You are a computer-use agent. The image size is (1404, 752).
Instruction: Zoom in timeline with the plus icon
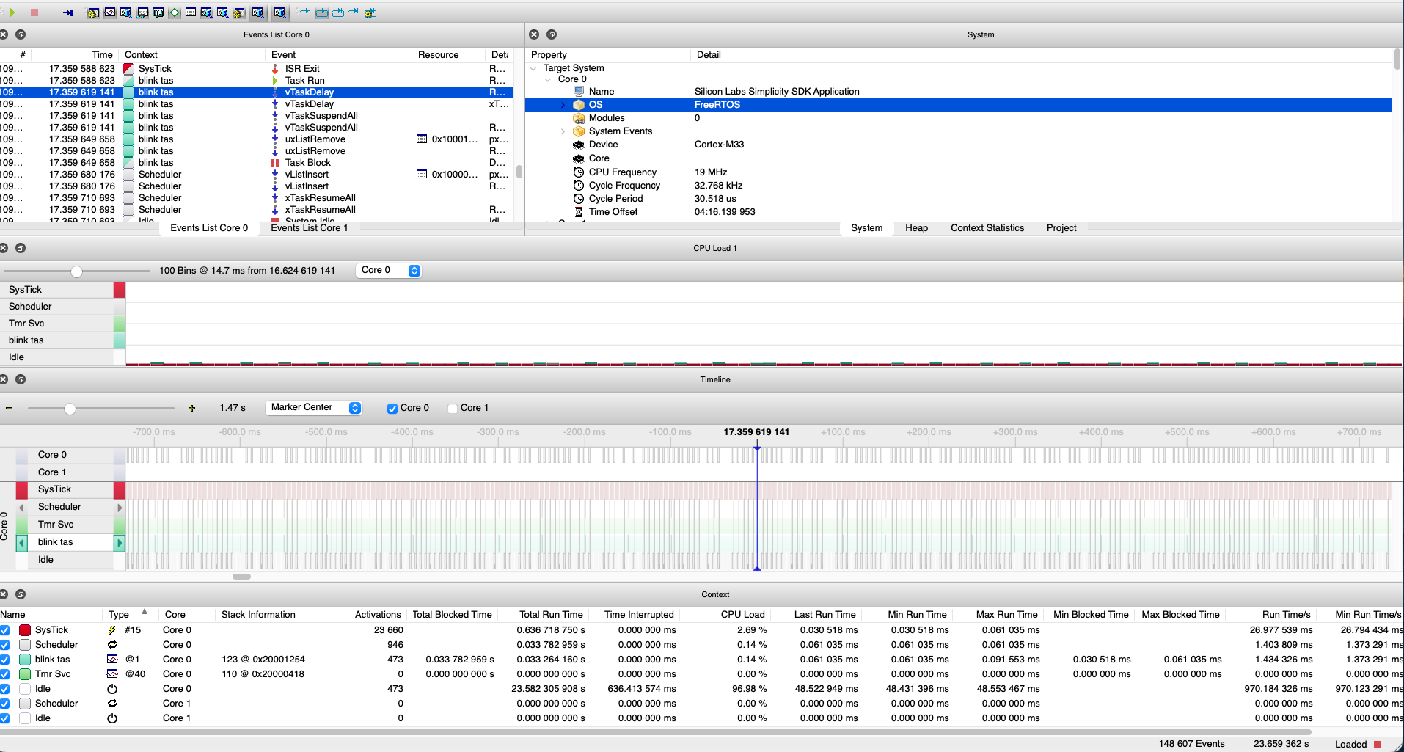click(x=191, y=408)
